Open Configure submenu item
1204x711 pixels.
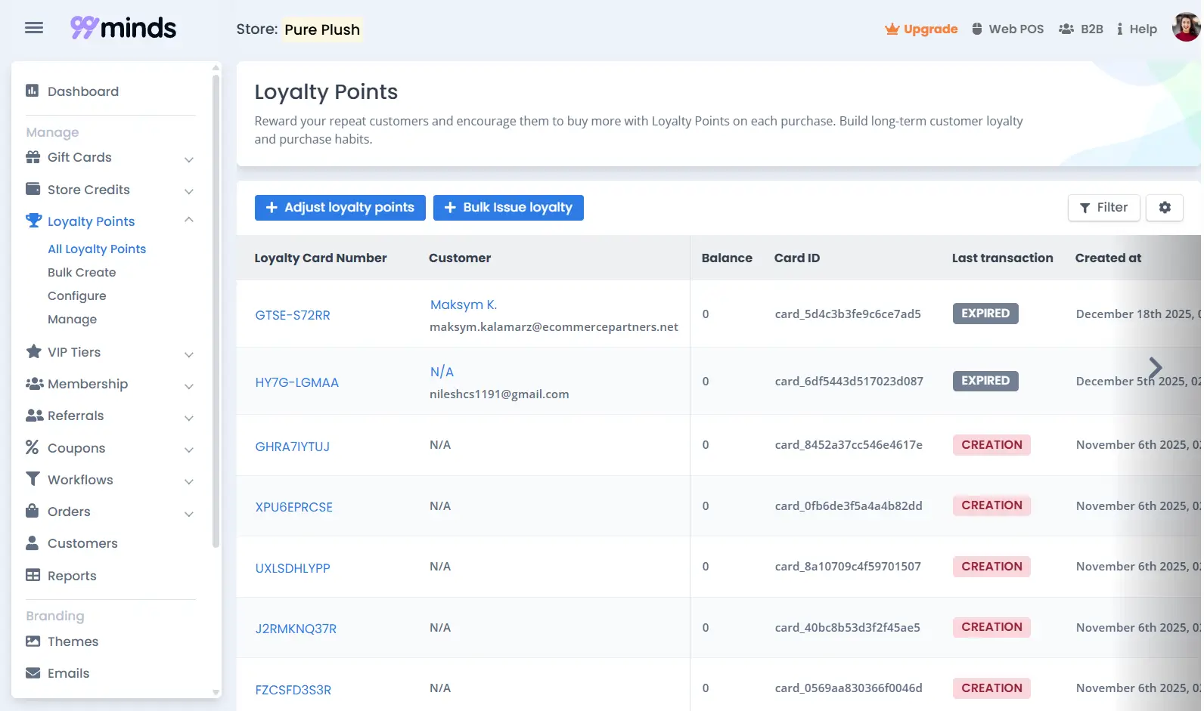click(x=76, y=295)
